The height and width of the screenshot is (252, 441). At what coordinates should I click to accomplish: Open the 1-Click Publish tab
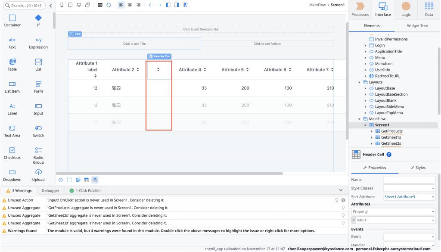[85, 190]
